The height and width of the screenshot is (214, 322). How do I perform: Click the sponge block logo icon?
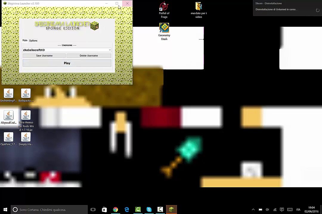(x=95, y=26)
